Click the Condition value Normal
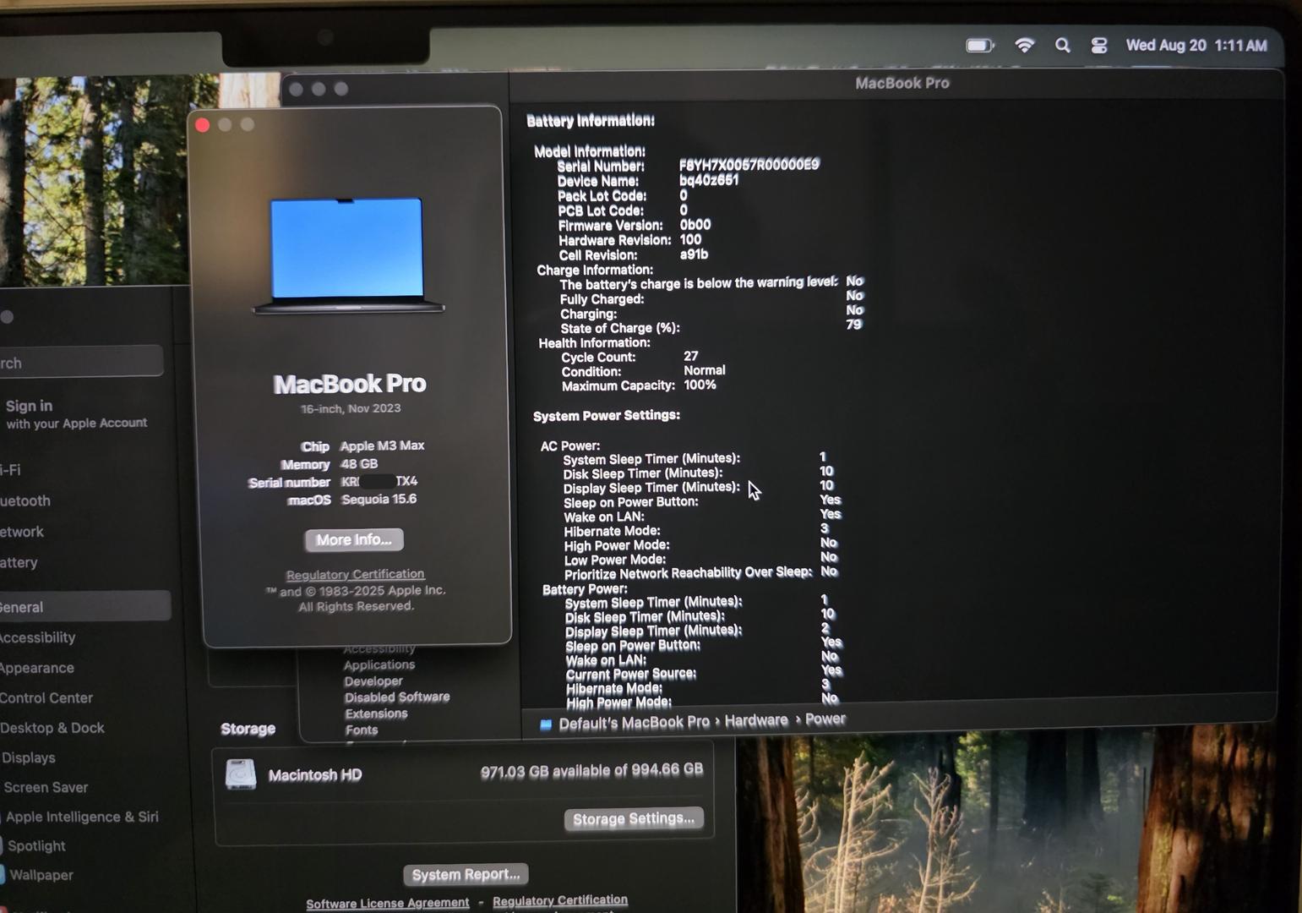 click(705, 370)
